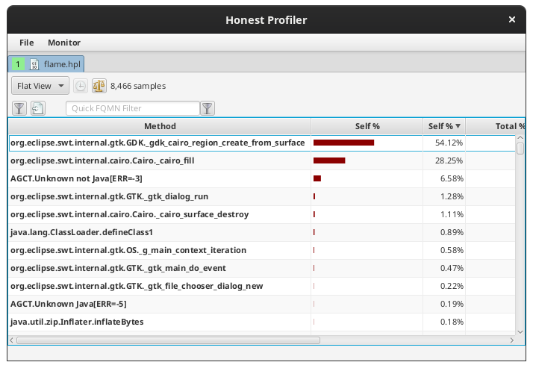
Task: Open the File menu
Action: click(x=27, y=43)
